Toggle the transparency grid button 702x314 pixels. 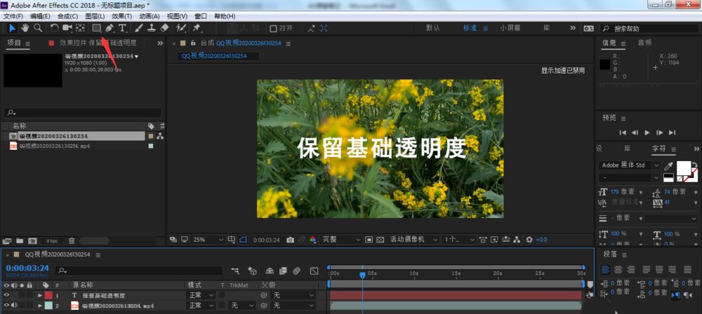point(380,240)
